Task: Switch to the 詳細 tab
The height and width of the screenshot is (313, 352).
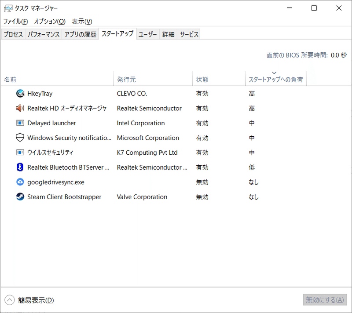Action: coord(168,34)
